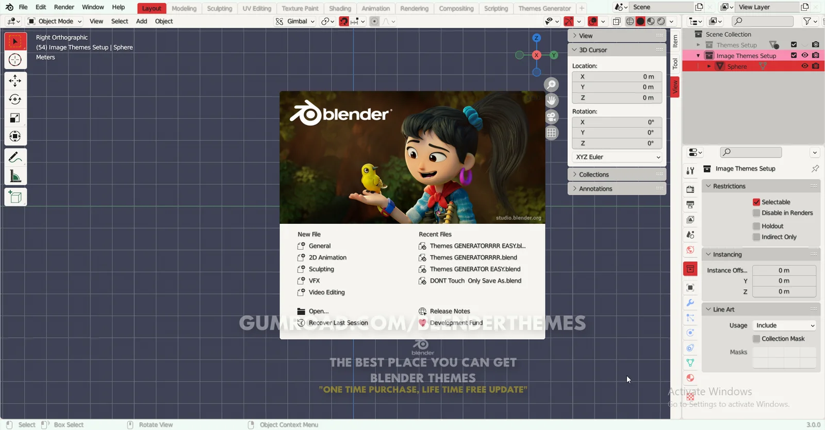Expand the Collections panel

click(x=617, y=174)
